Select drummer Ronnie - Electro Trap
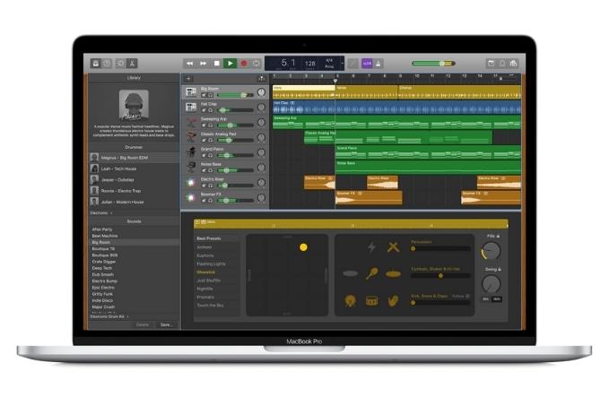The image size is (609, 406). [x=134, y=191]
